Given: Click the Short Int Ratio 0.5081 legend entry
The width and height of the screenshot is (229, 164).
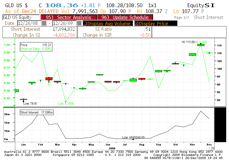Looking at the screenshot, I should [36, 49].
